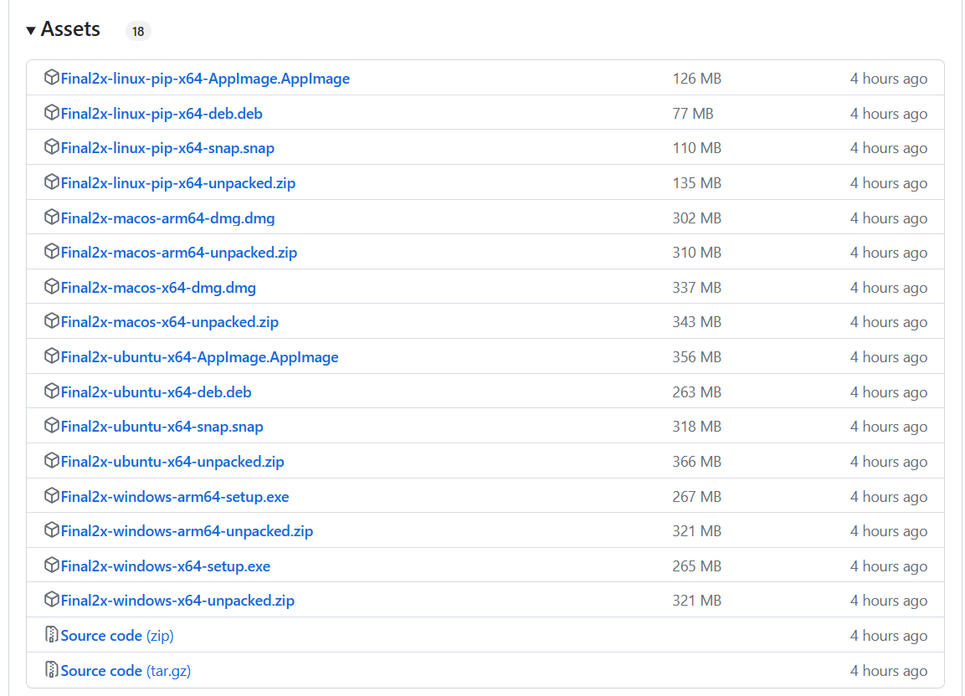Click the package icon beside Final2x-ubuntu-x64-AppImage.AppImage
The width and height of the screenshot is (965, 696).
pos(52,356)
